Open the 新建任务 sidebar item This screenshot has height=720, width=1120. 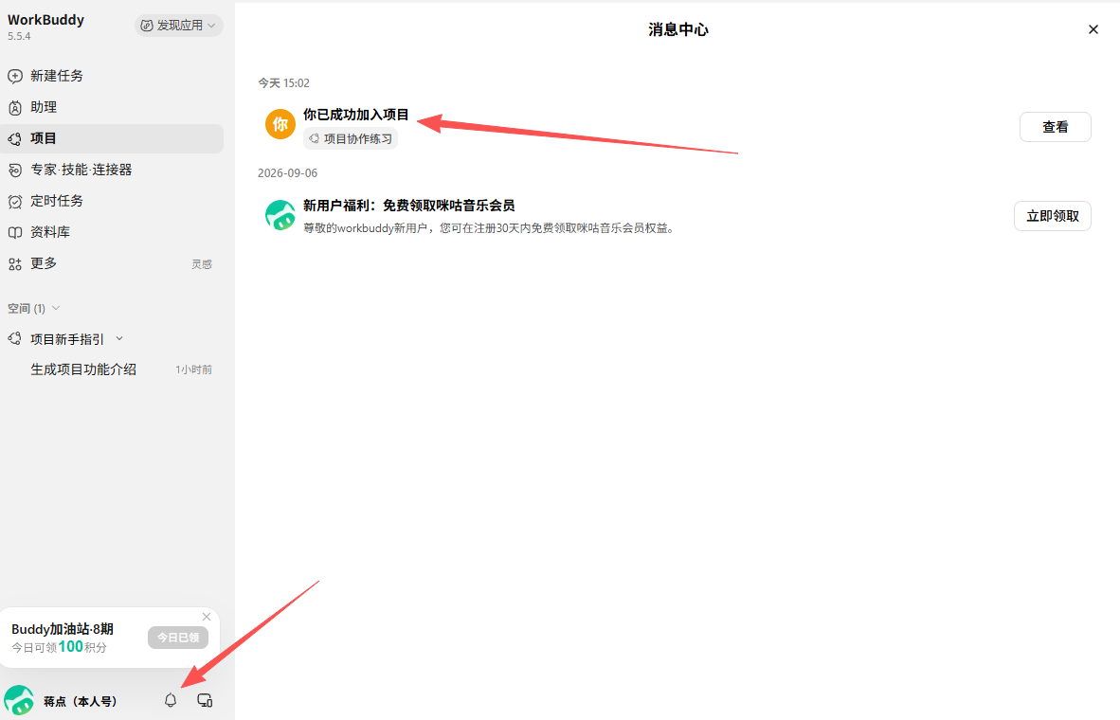pyautogui.click(x=112, y=76)
